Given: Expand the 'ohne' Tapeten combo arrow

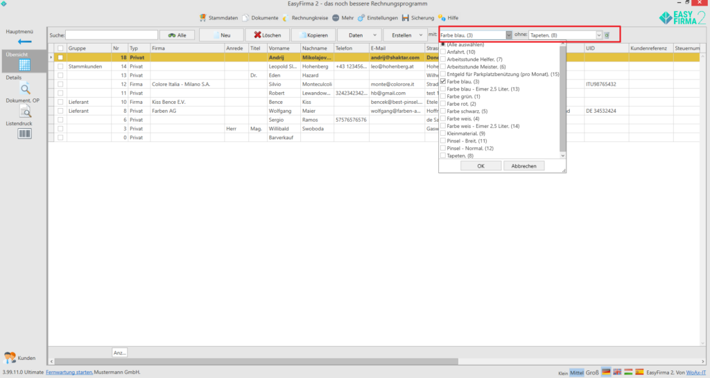Looking at the screenshot, I should 598,35.
